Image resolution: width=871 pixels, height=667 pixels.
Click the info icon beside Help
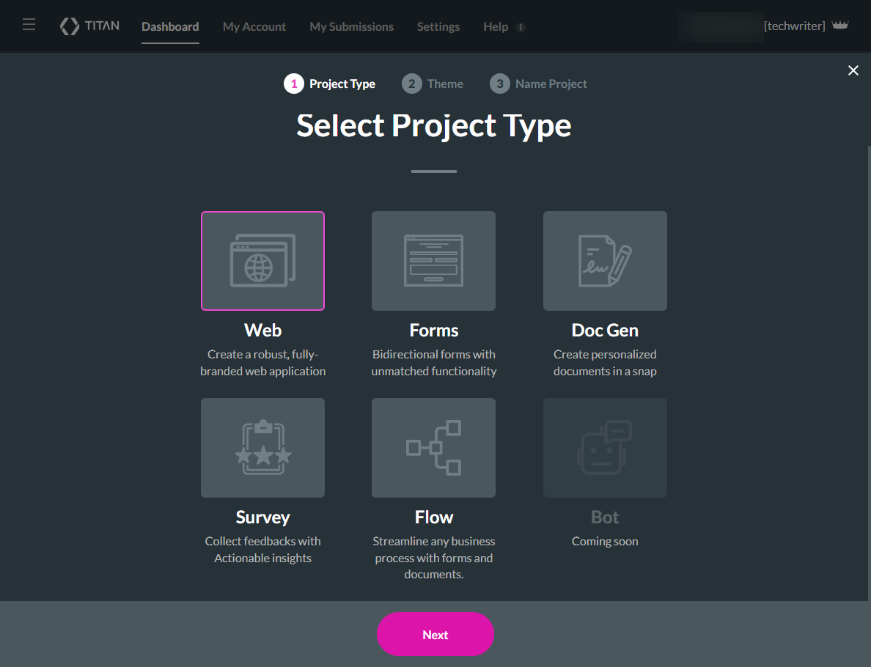click(x=522, y=26)
